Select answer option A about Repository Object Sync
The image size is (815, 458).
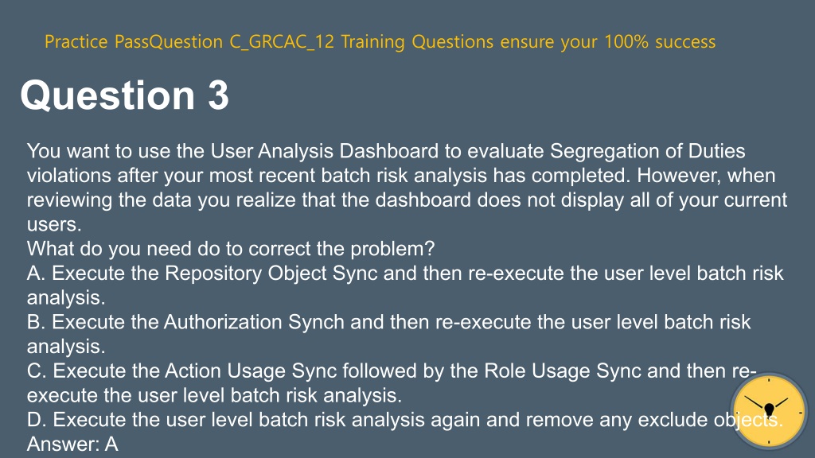tap(405, 285)
